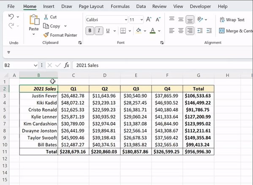Select column G header

click(199, 75)
